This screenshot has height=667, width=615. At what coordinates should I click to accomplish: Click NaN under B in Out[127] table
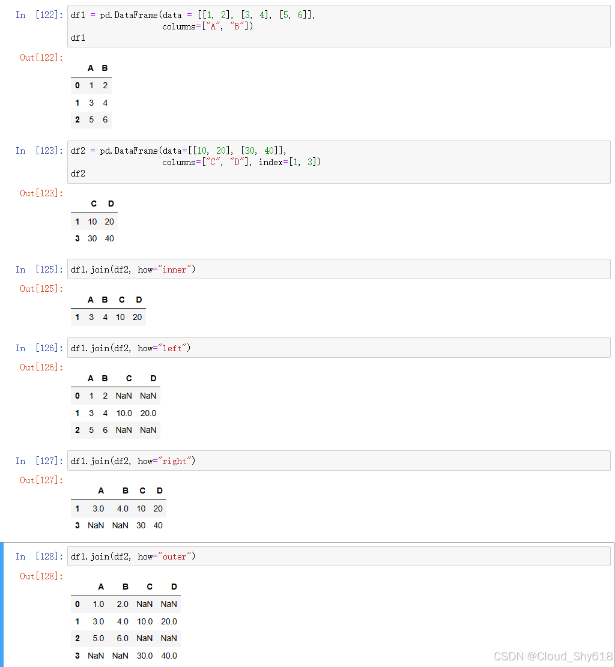[x=120, y=525]
